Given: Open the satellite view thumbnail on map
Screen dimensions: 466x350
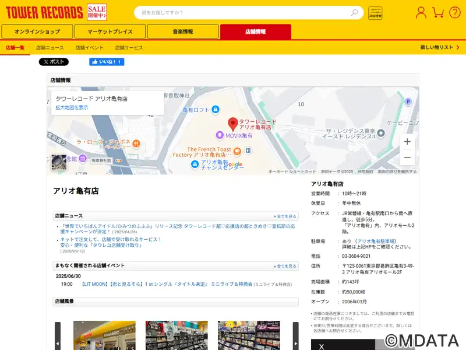Looking at the screenshot, I should [59, 162].
